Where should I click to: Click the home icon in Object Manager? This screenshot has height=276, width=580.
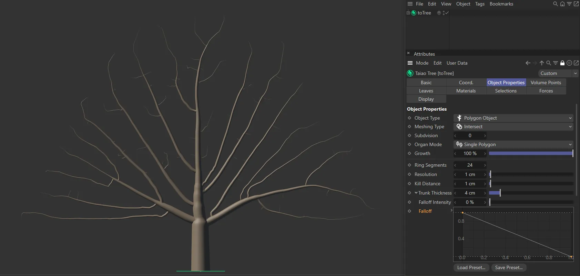(x=562, y=4)
